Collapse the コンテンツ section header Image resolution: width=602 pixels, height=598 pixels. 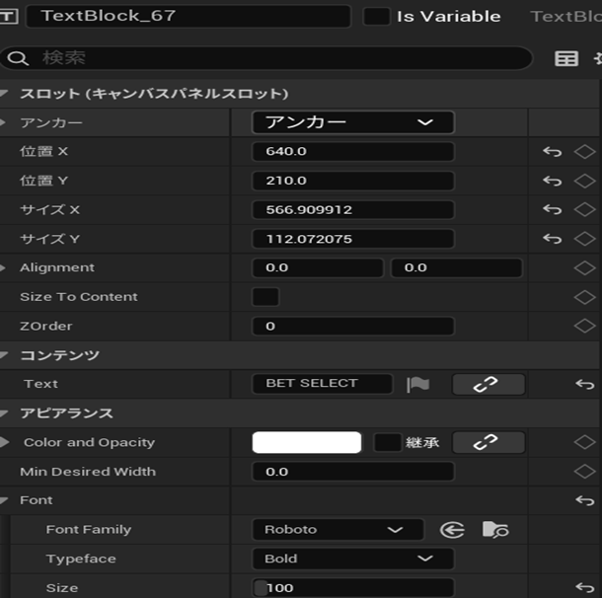(x=8, y=355)
